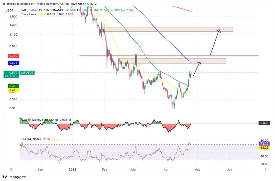275x181 pixels.
Task: Click the null symbol beside Chaikin Money Flow
Action: (x=70, y=120)
